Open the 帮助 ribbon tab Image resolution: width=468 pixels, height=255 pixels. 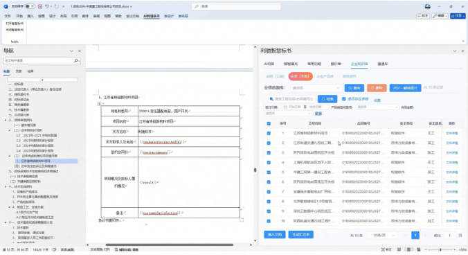[x=118, y=16]
